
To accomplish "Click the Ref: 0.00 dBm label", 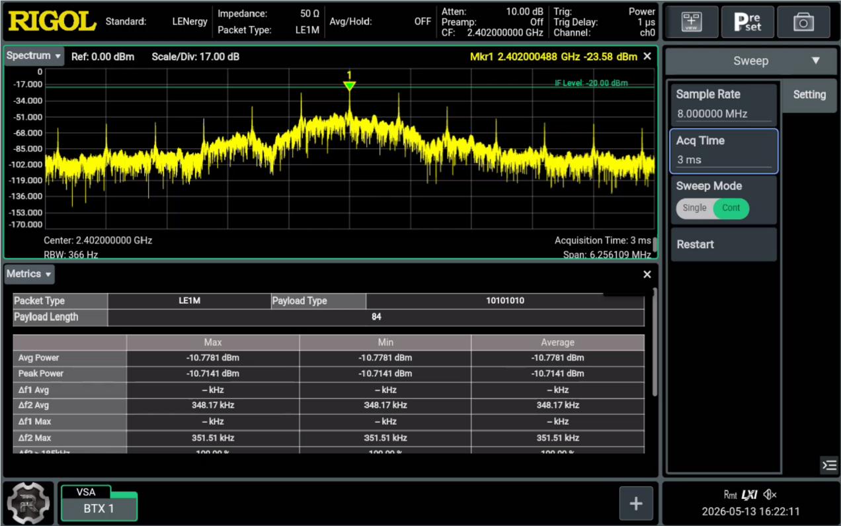I will (102, 57).
